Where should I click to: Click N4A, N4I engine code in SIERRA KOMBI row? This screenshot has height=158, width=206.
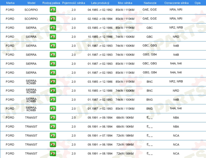pos(176,108)
